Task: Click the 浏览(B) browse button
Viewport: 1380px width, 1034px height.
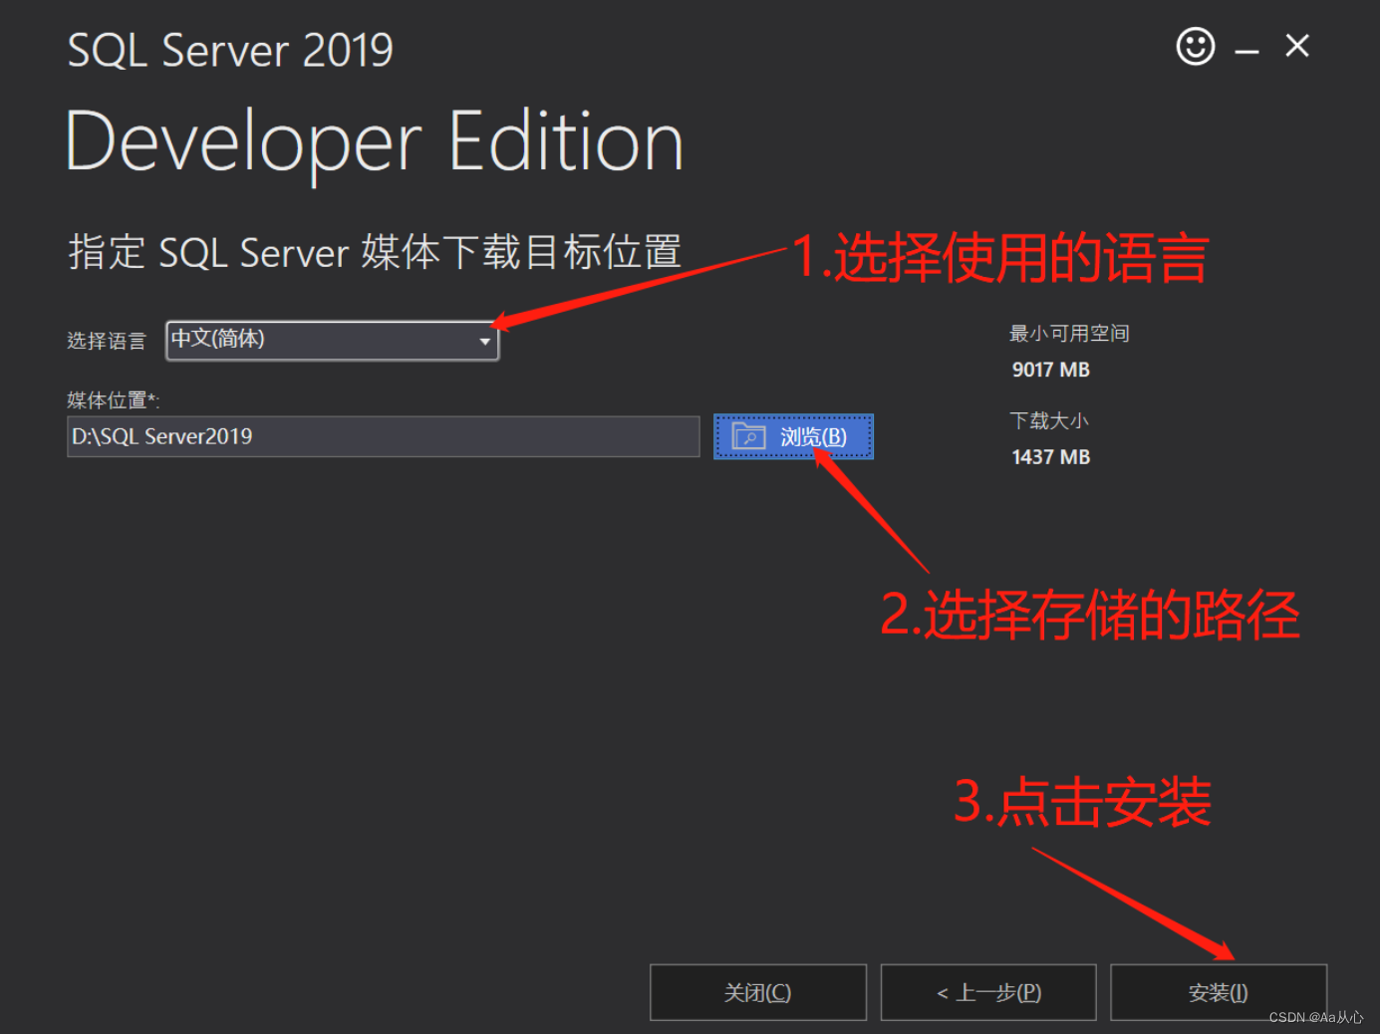Action: pos(793,436)
